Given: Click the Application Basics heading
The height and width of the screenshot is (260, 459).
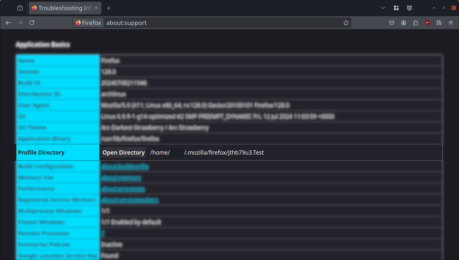Looking at the screenshot, I should pos(43,45).
